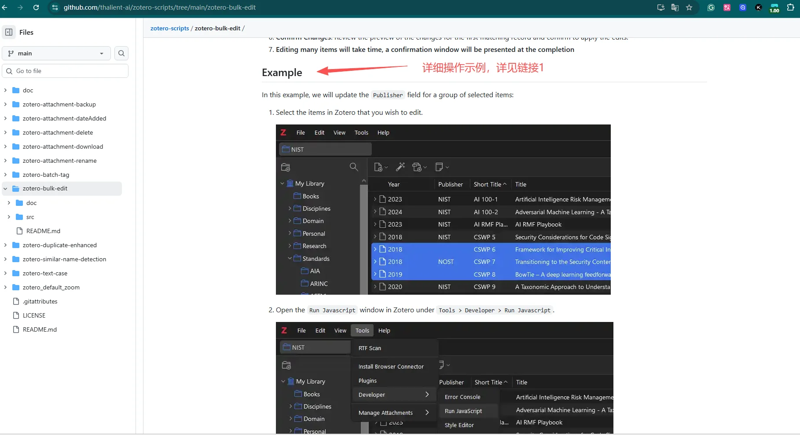Navigate forward in the browser
The image size is (800, 435).
pos(20,7)
